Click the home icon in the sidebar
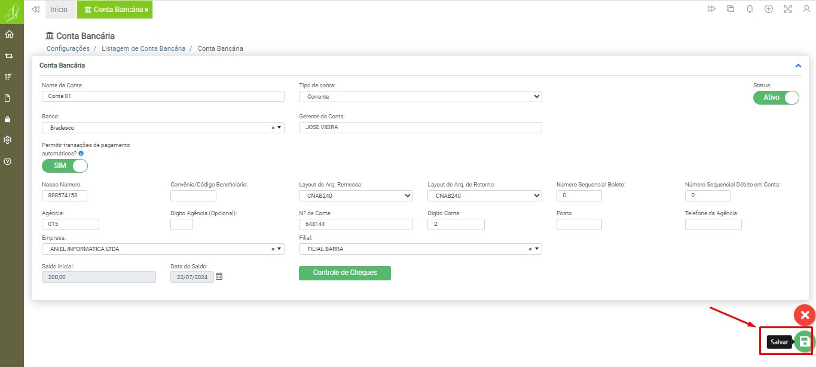The width and height of the screenshot is (816, 367). pyautogui.click(x=8, y=34)
